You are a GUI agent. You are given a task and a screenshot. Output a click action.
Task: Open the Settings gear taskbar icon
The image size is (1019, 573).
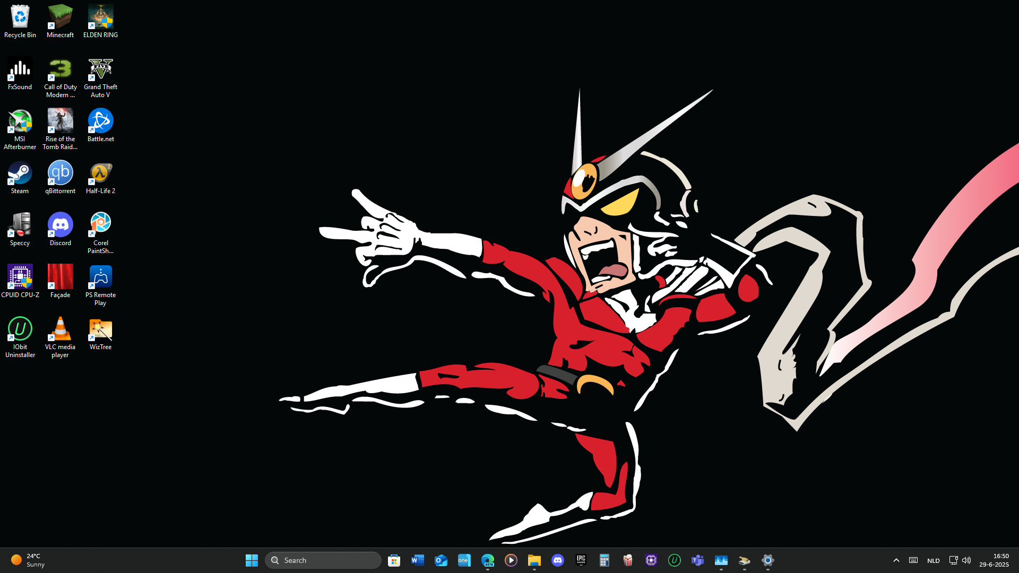768,560
